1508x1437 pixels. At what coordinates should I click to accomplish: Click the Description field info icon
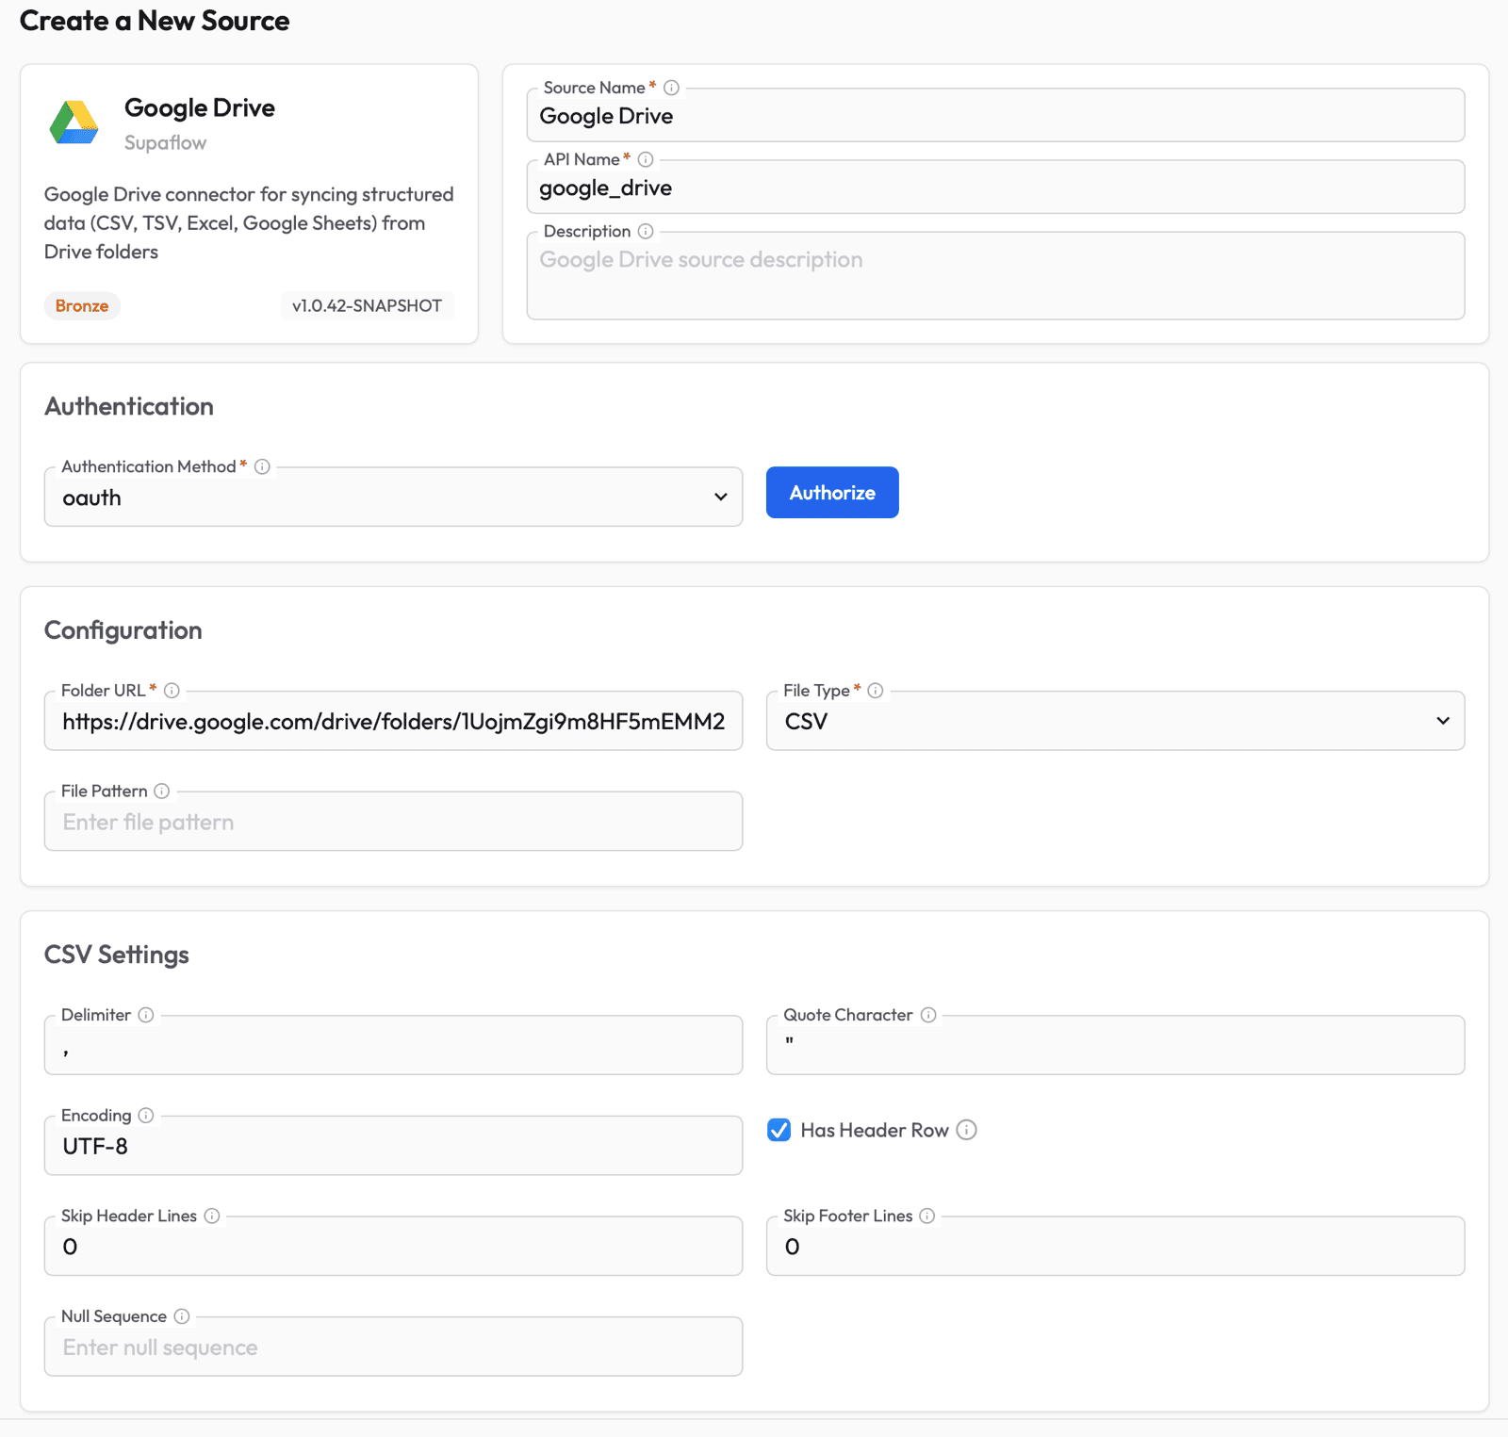point(646,231)
